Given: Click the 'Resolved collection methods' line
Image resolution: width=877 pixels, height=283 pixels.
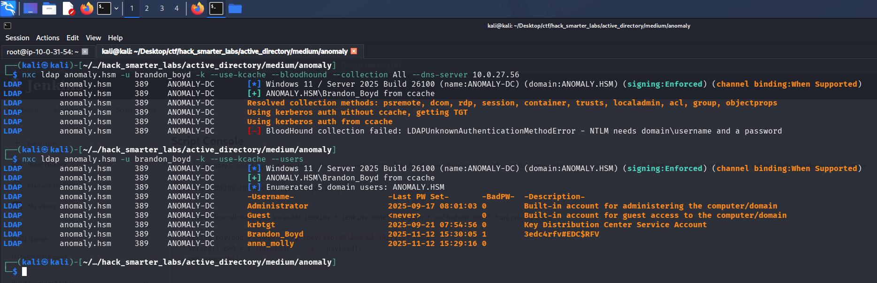Looking at the screenshot, I should tap(512, 103).
